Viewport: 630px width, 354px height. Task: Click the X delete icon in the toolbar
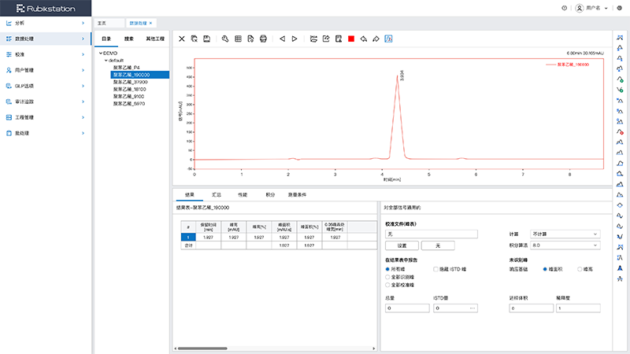click(182, 38)
